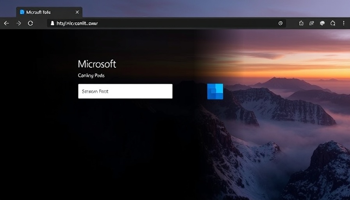Reload the page with the refresh icon
This screenshot has width=350, height=200.
(30, 23)
